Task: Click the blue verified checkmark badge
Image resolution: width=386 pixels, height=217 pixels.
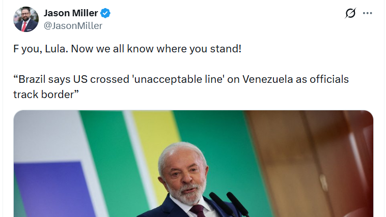Action: 105,13
